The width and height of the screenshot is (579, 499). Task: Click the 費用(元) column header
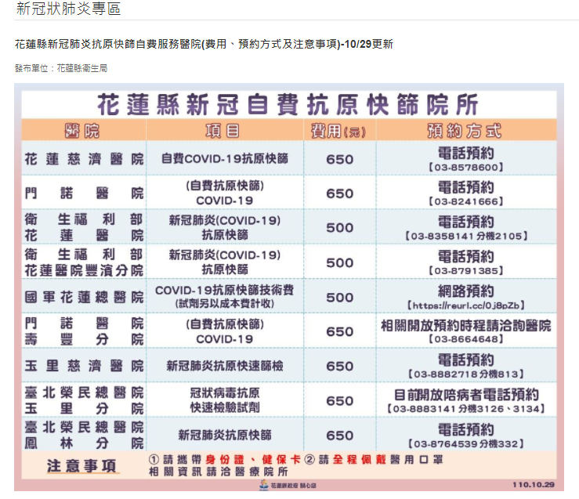coord(339,131)
